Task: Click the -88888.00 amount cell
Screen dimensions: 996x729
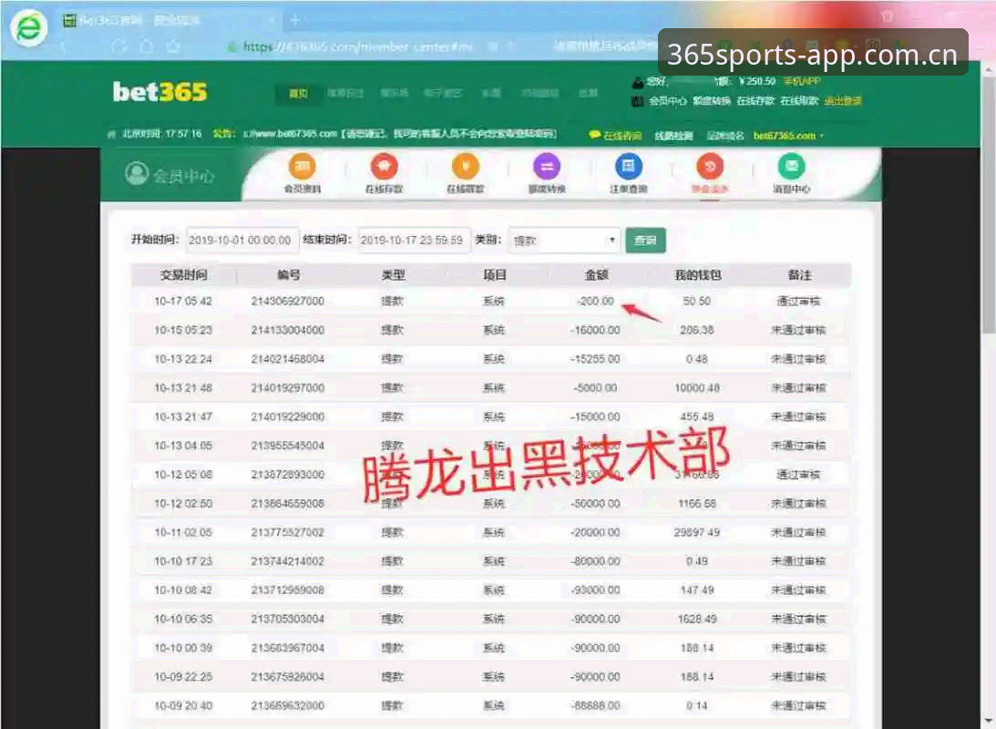Action: 596,705
